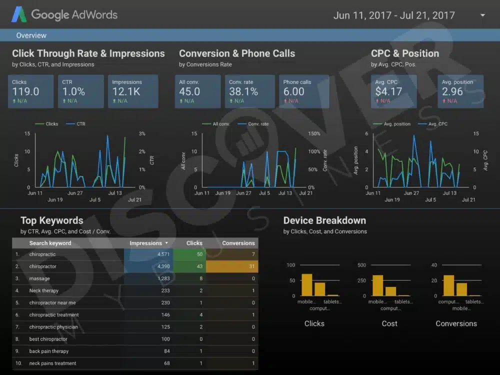The height and width of the screenshot is (375, 500).
Task: Click the "Top Keywords" heading
Action: (52, 220)
